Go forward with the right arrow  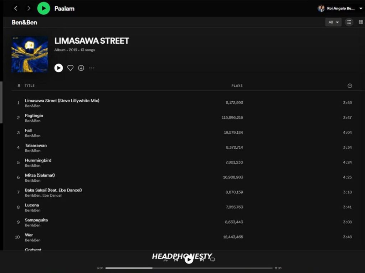[x=29, y=9]
